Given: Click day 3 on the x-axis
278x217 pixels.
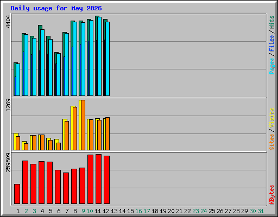Looking at the screenshot, I should click(x=34, y=211).
